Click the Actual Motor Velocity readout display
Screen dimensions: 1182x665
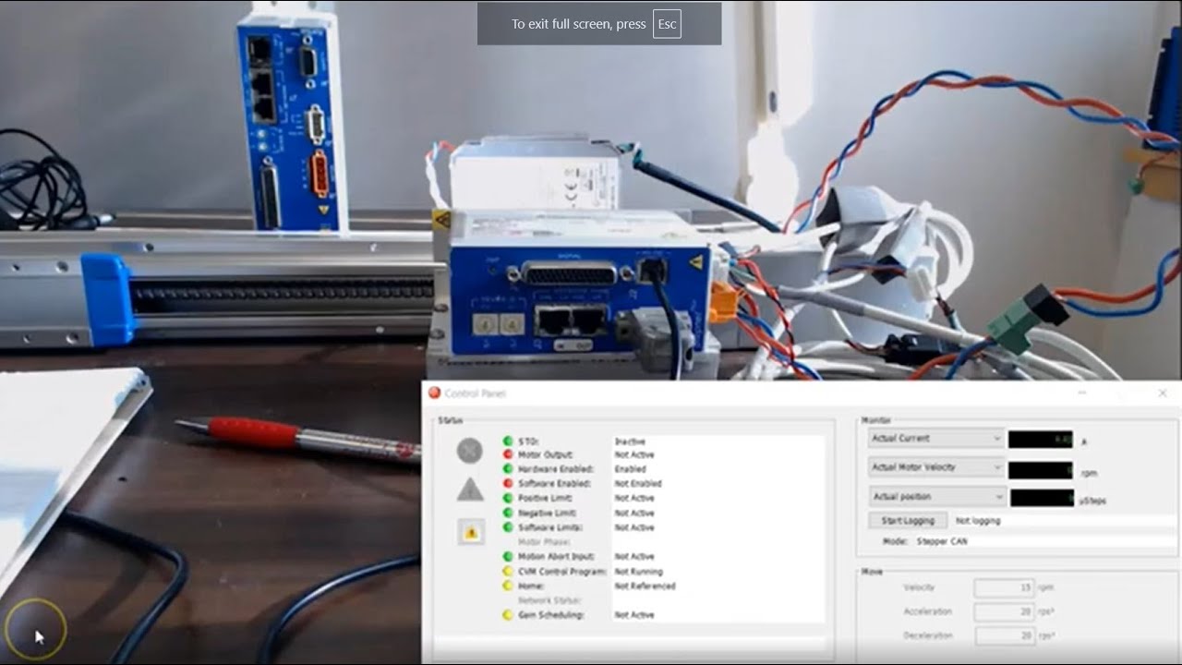1041,470
